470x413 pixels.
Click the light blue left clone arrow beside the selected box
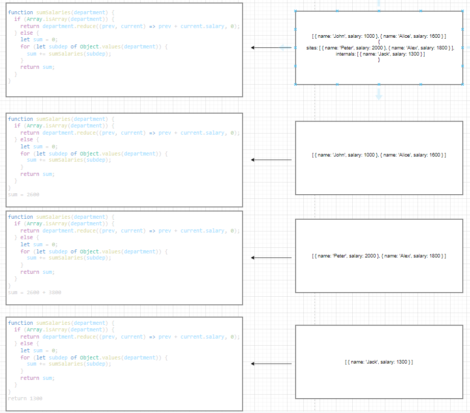(x=284, y=47)
